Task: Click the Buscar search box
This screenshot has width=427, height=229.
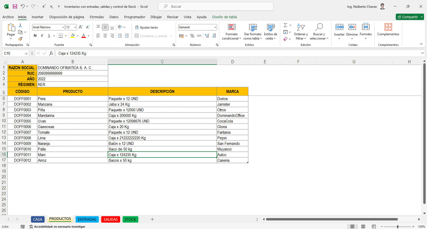Action: (216, 6)
